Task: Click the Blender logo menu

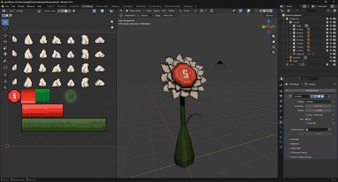Action: [x=3, y=6]
